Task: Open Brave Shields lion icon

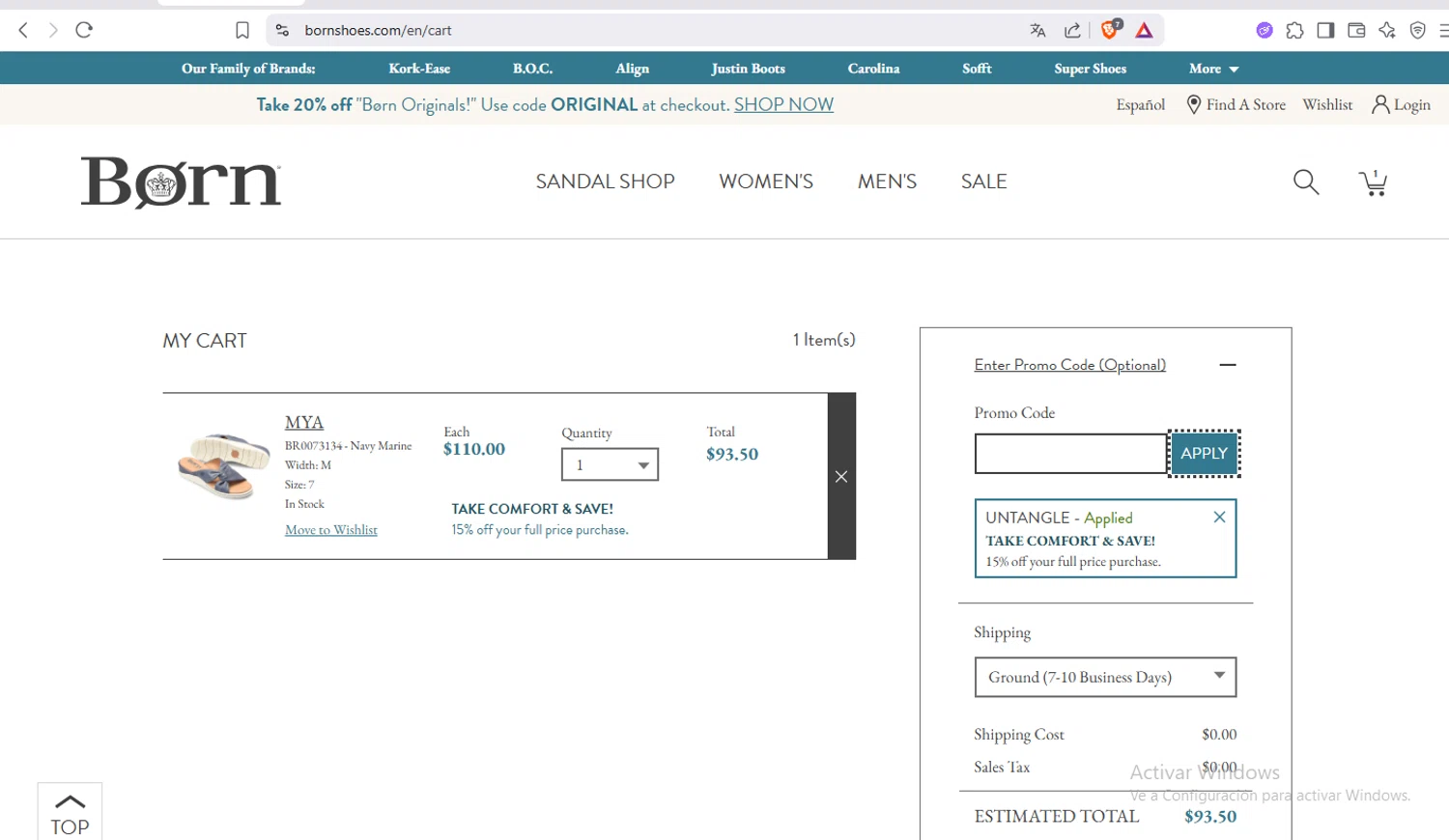Action: [x=1110, y=29]
